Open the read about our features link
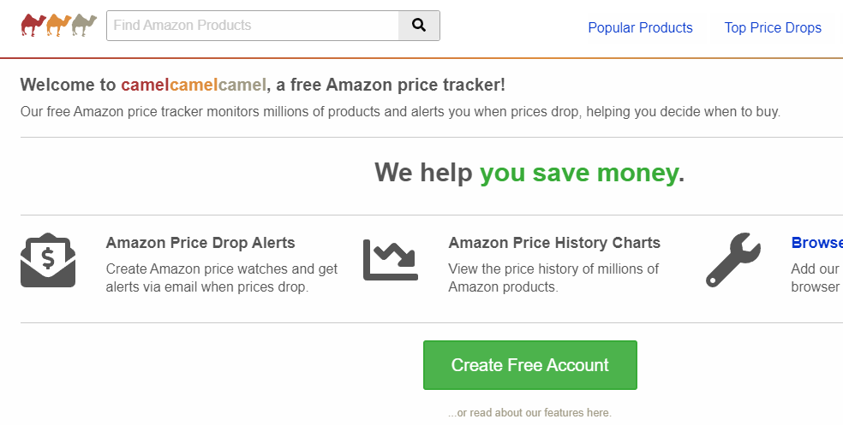The width and height of the screenshot is (843, 425). [x=529, y=413]
